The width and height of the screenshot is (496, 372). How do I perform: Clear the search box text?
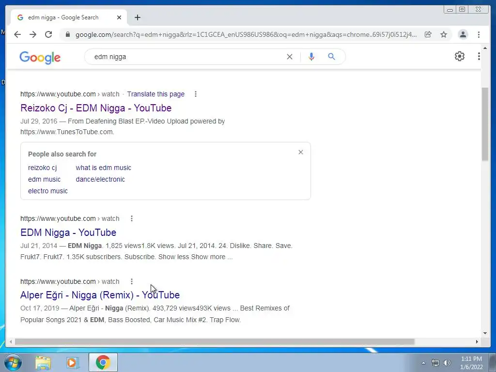pos(290,57)
